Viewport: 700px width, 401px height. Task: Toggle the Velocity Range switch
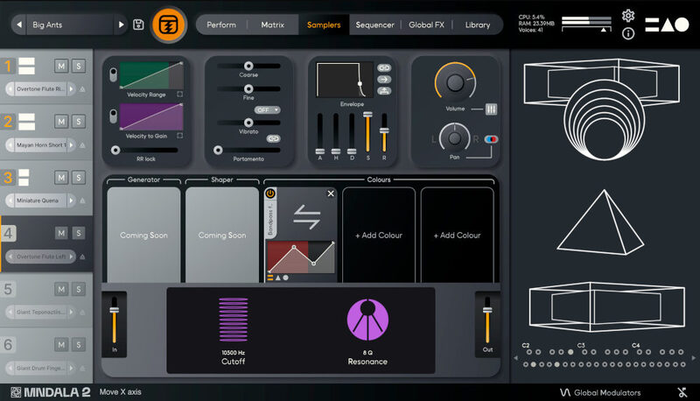(x=114, y=74)
